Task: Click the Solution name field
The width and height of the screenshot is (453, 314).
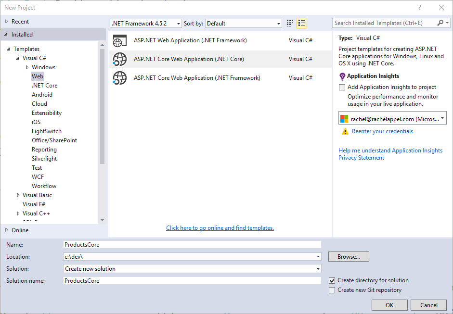Action: point(192,281)
